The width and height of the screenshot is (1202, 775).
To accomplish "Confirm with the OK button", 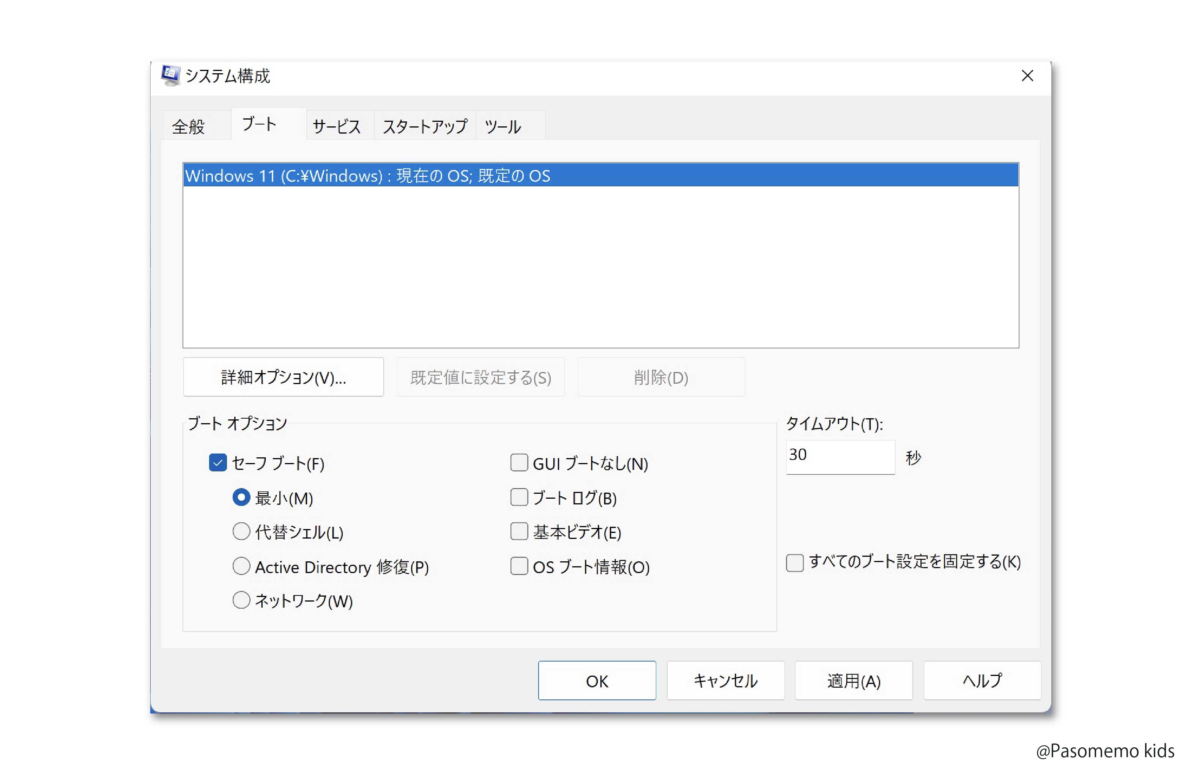I will point(597,680).
